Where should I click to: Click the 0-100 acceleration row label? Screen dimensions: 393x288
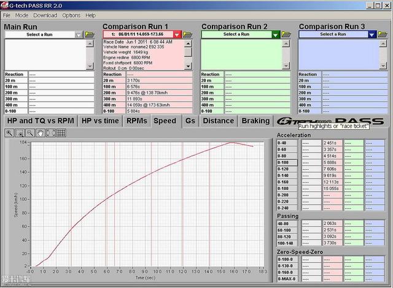point(287,162)
